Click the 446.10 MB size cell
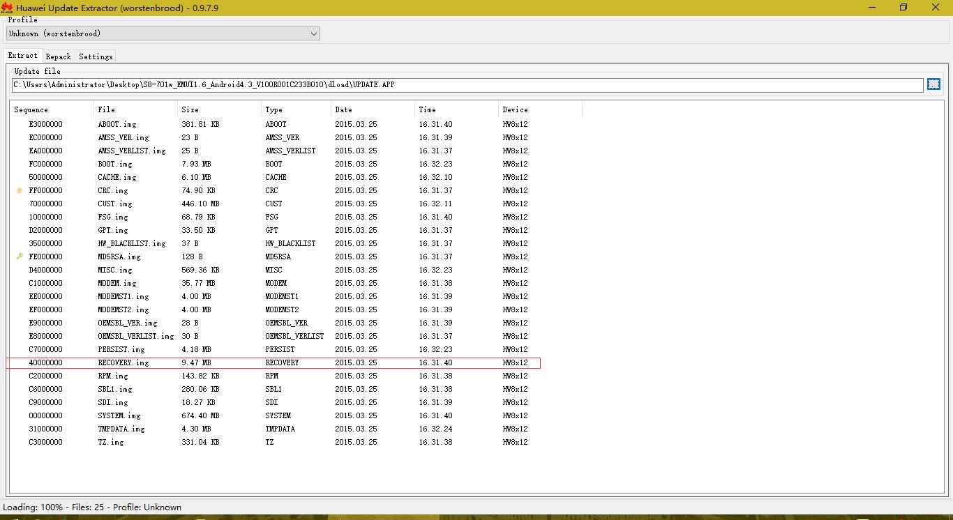Screen dimensions: 953x520 (200, 204)
